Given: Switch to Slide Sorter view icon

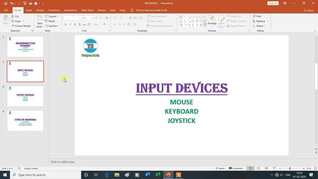Looking at the screenshot, I should click(258, 169).
